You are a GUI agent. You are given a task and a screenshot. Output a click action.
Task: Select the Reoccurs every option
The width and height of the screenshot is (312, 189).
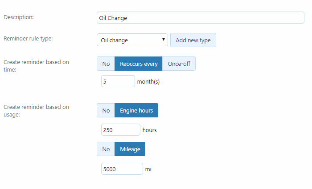pos(139,64)
